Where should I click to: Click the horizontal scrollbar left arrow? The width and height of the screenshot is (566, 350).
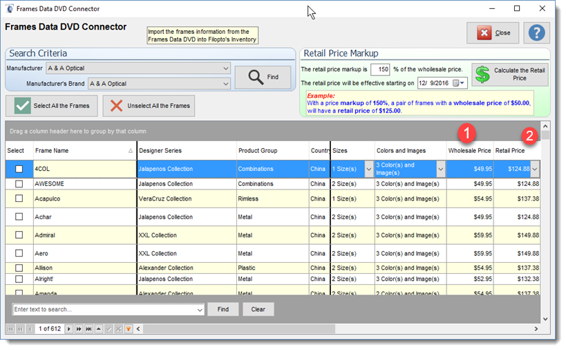click(x=138, y=329)
